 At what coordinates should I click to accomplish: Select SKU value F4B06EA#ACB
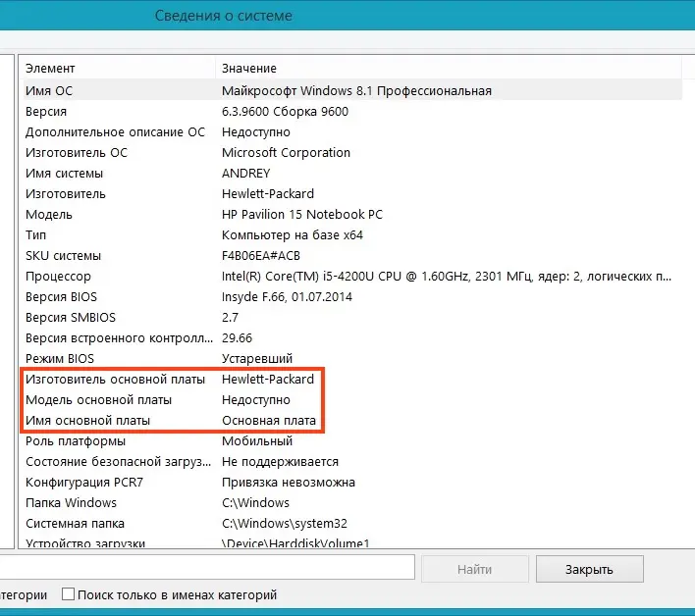[x=261, y=256]
